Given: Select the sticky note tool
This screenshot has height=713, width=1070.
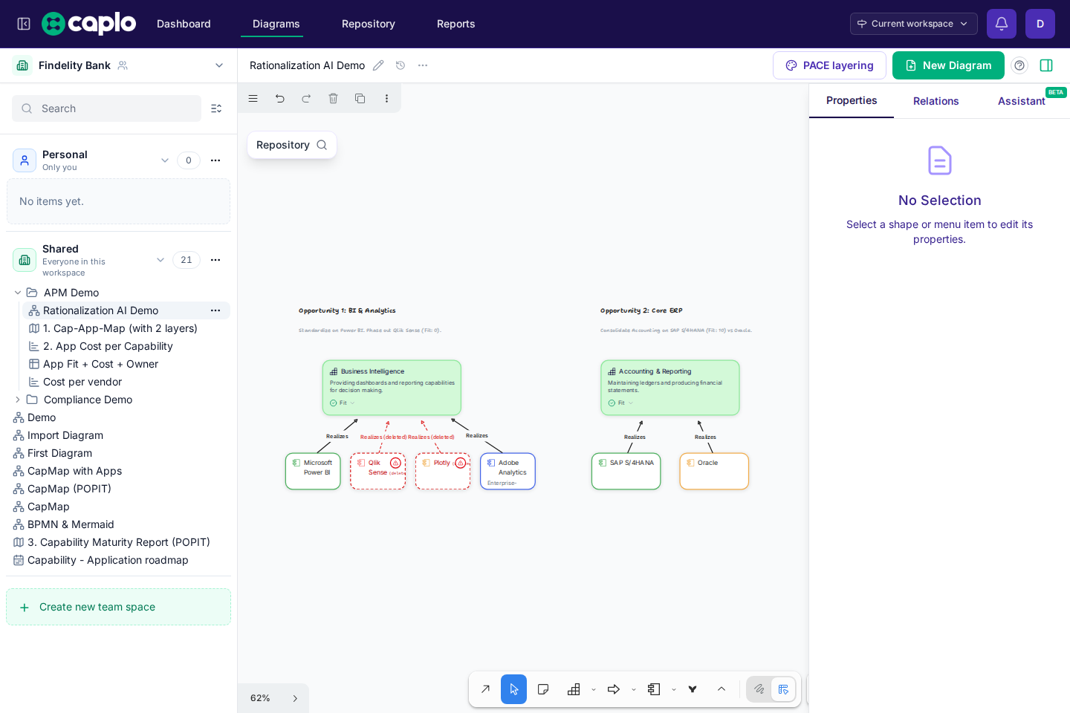Looking at the screenshot, I should click(543, 689).
